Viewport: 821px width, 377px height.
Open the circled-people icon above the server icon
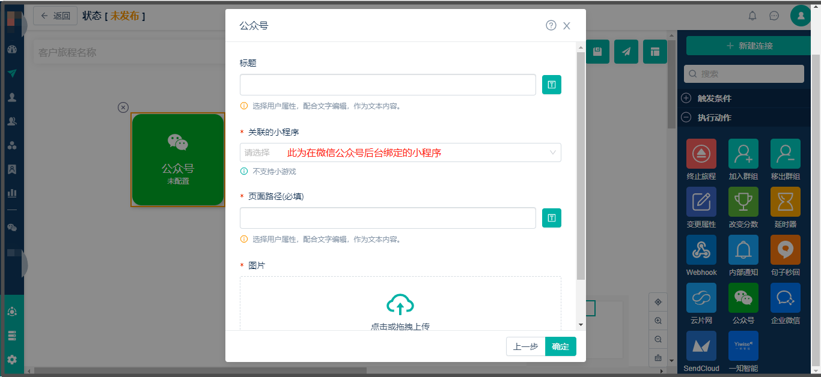pos(12,312)
